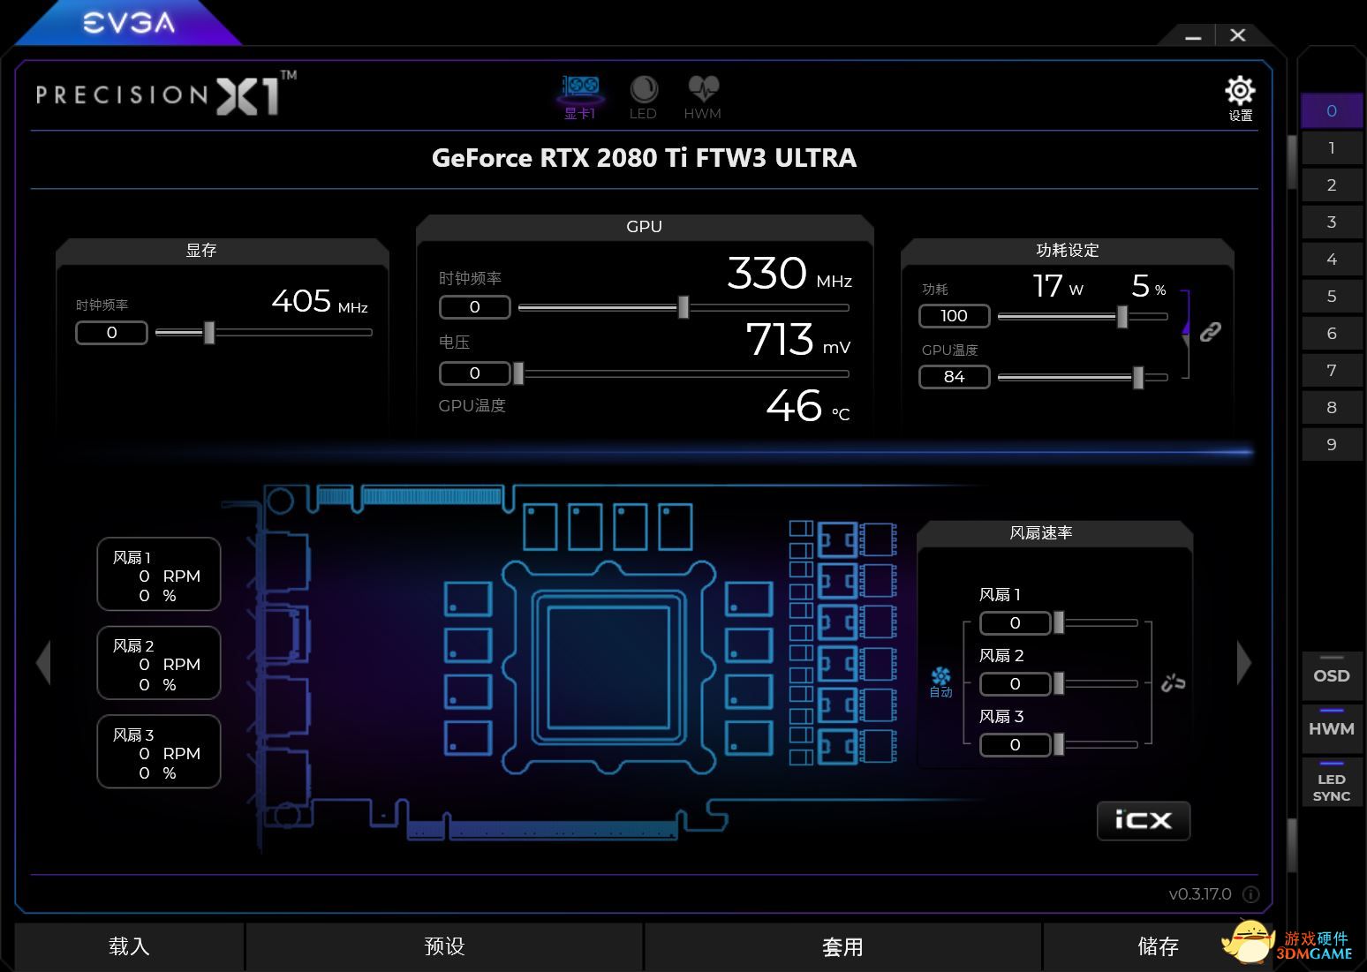Toggle the iCX button
This screenshot has height=972, width=1367.
pos(1144,821)
